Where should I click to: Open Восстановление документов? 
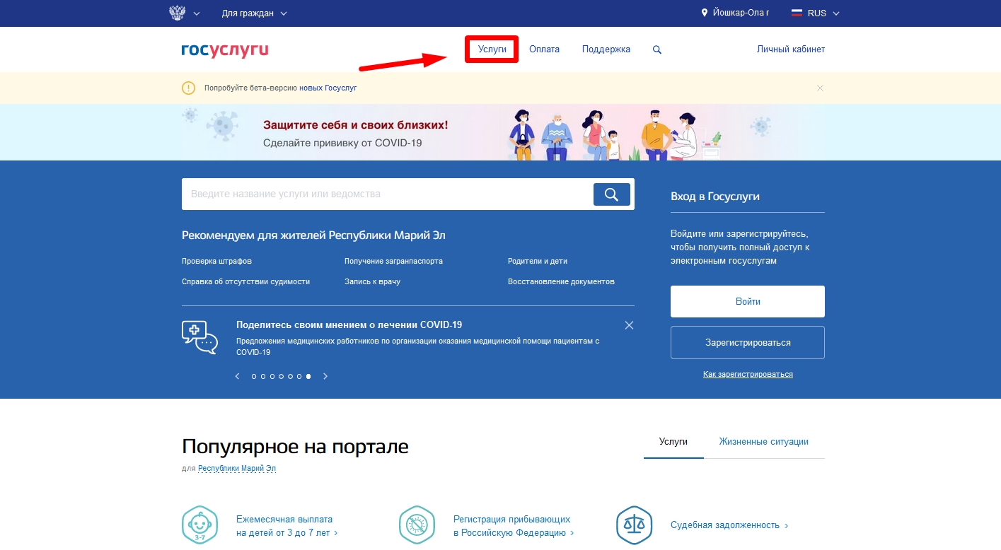(x=561, y=281)
